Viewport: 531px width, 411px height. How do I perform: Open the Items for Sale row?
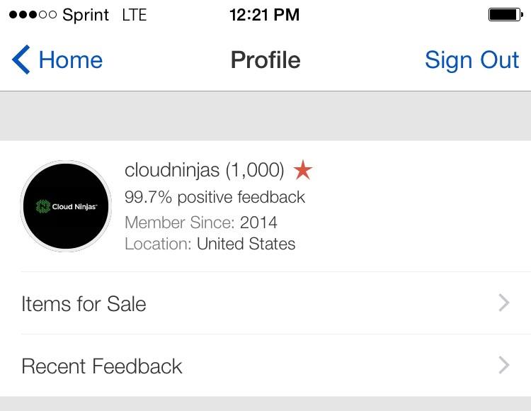coord(265,303)
